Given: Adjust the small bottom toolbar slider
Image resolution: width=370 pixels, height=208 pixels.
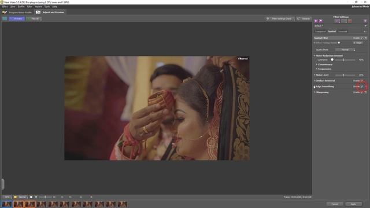Looking at the screenshot, I should click(x=46, y=197).
